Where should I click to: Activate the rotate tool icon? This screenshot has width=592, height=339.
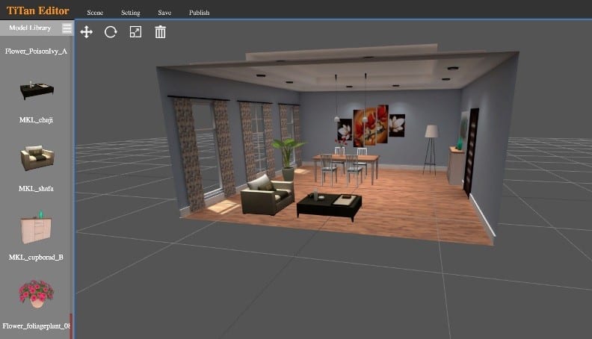pyautogui.click(x=111, y=32)
